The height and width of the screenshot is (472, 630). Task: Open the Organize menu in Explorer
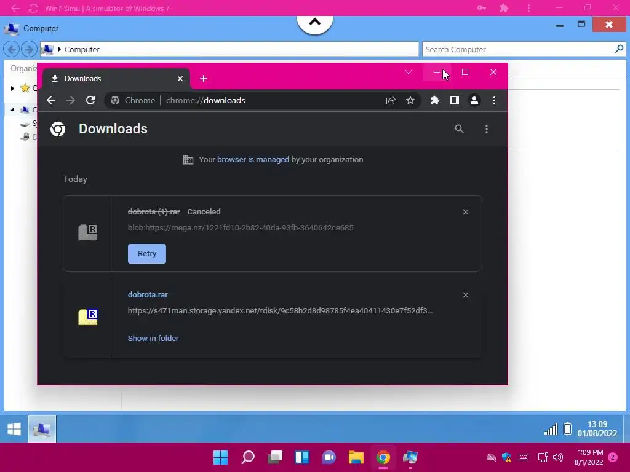pos(23,69)
